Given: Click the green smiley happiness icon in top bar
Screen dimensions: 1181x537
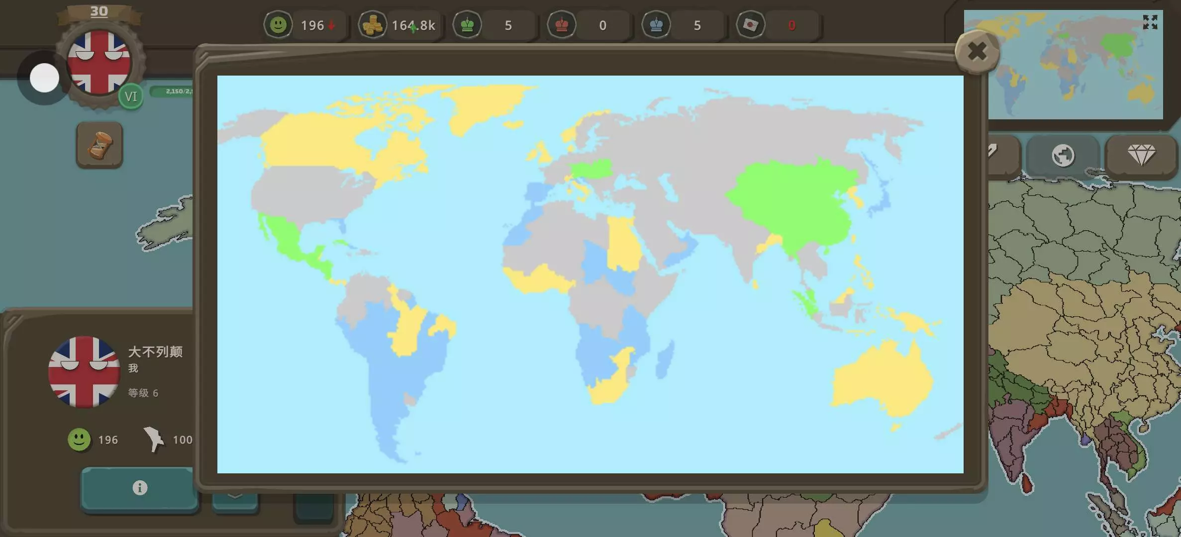Looking at the screenshot, I should [x=278, y=25].
